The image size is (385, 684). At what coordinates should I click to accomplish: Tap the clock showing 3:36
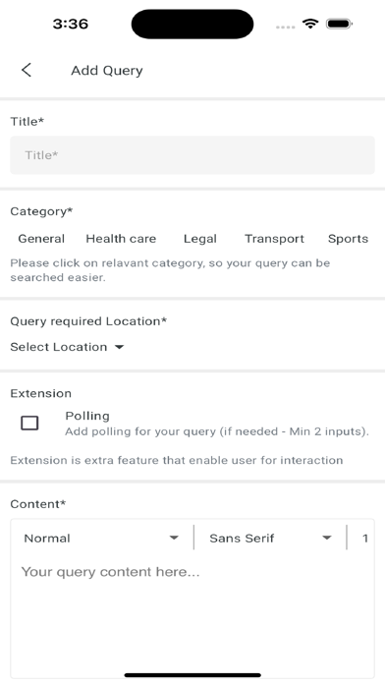(x=70, y=24)
